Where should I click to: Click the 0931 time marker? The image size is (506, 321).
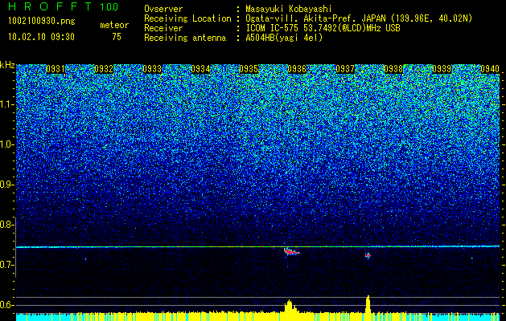click(56, 69)
